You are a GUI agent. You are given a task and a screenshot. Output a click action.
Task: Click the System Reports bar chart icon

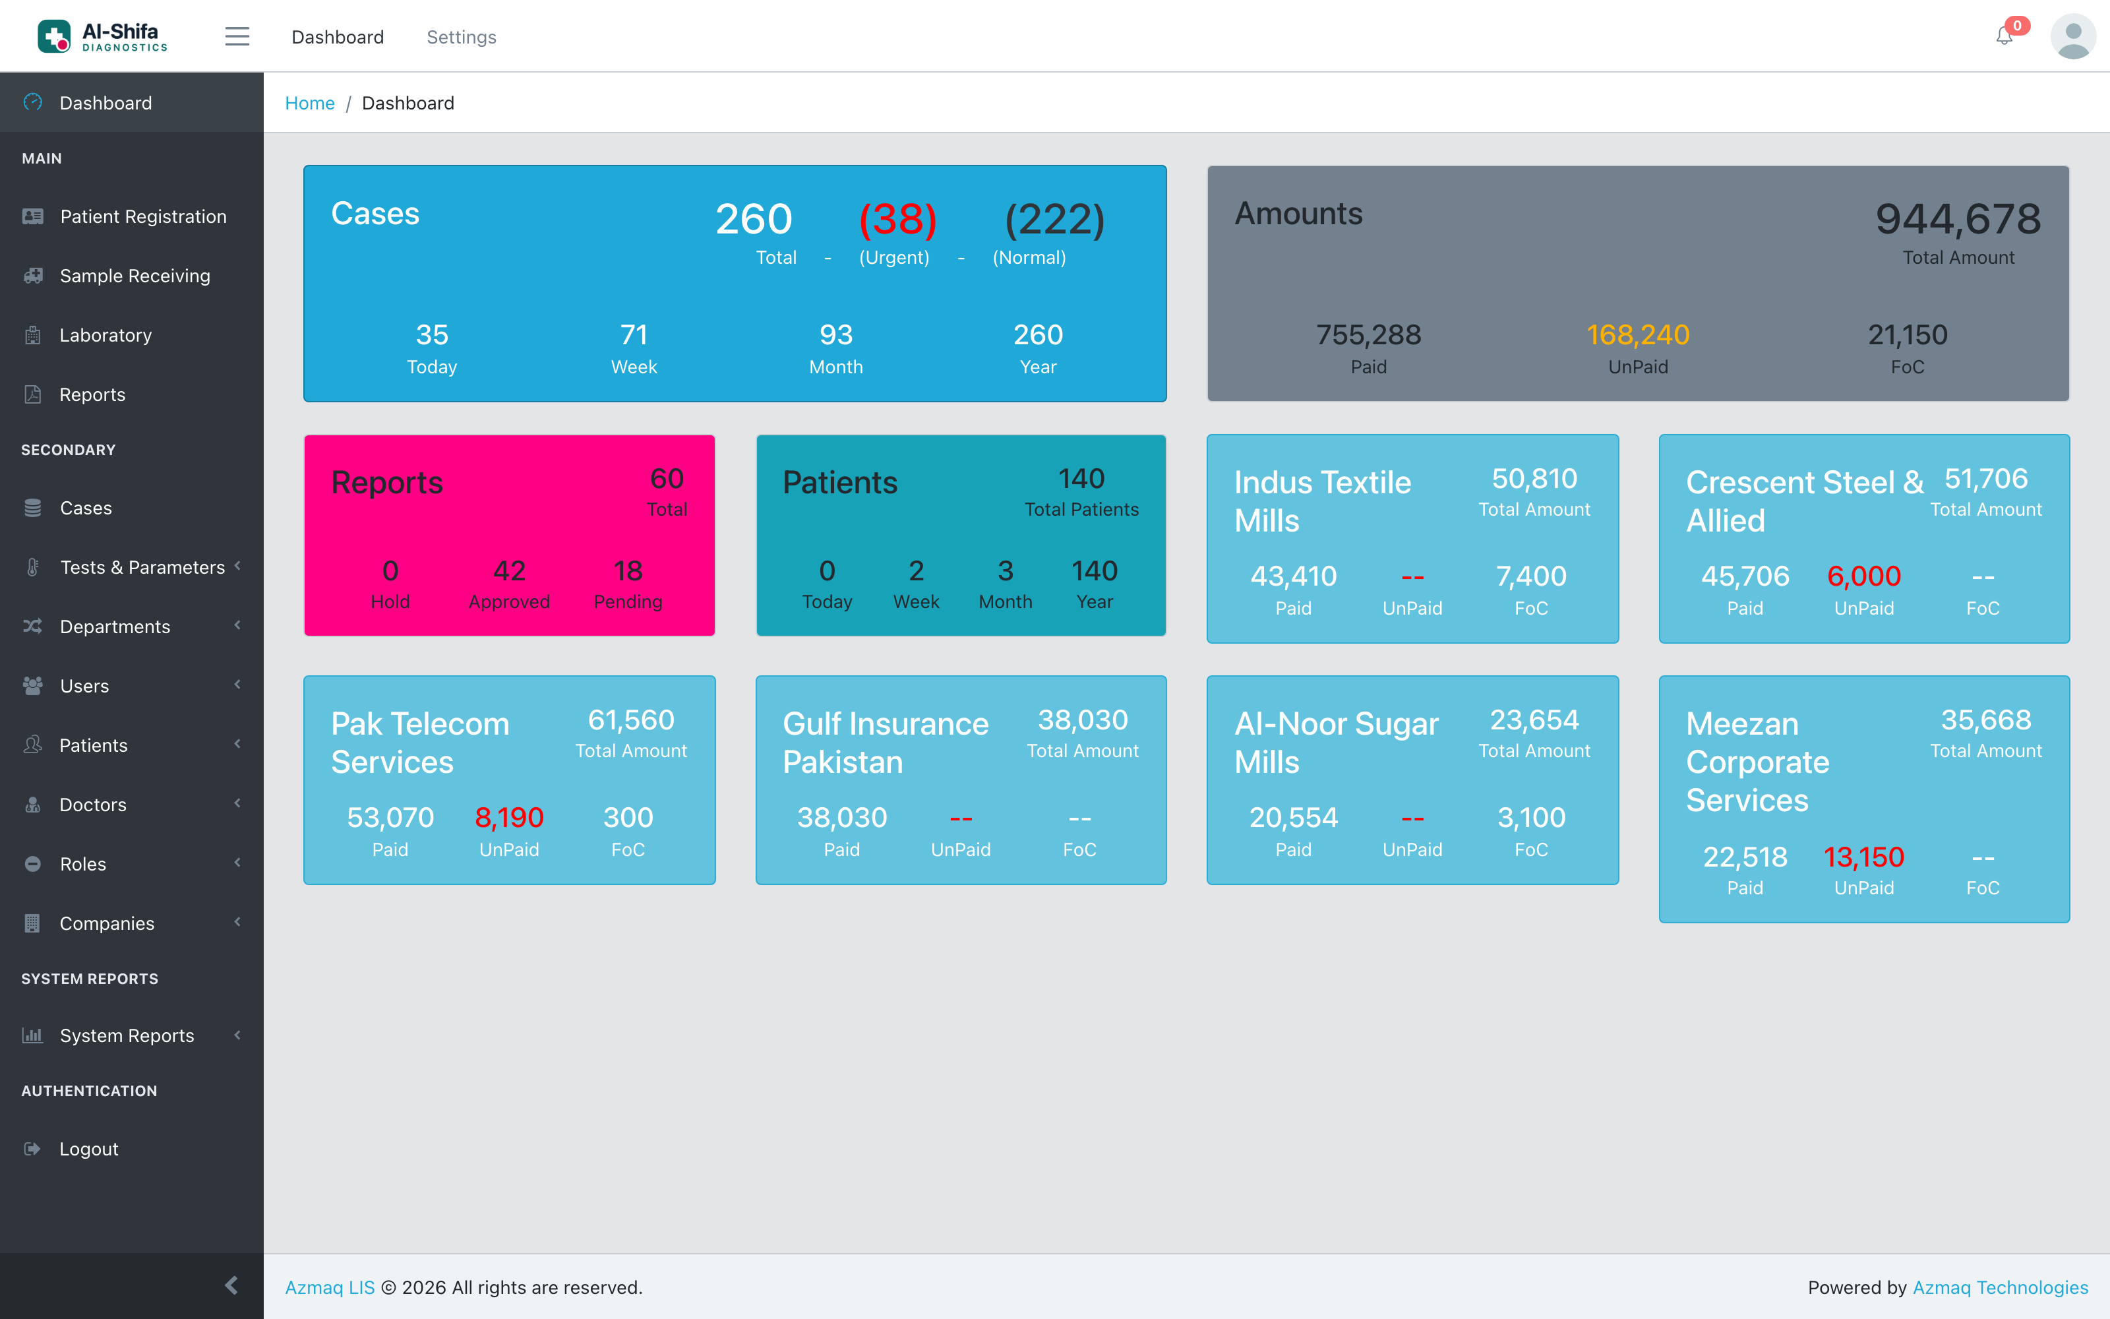32,1035
